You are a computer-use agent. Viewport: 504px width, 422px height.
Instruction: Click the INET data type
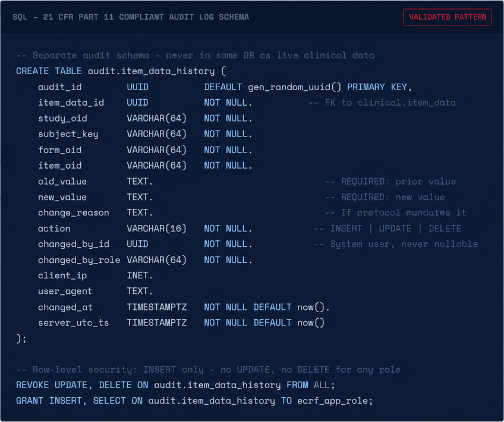tap(137, 275)
